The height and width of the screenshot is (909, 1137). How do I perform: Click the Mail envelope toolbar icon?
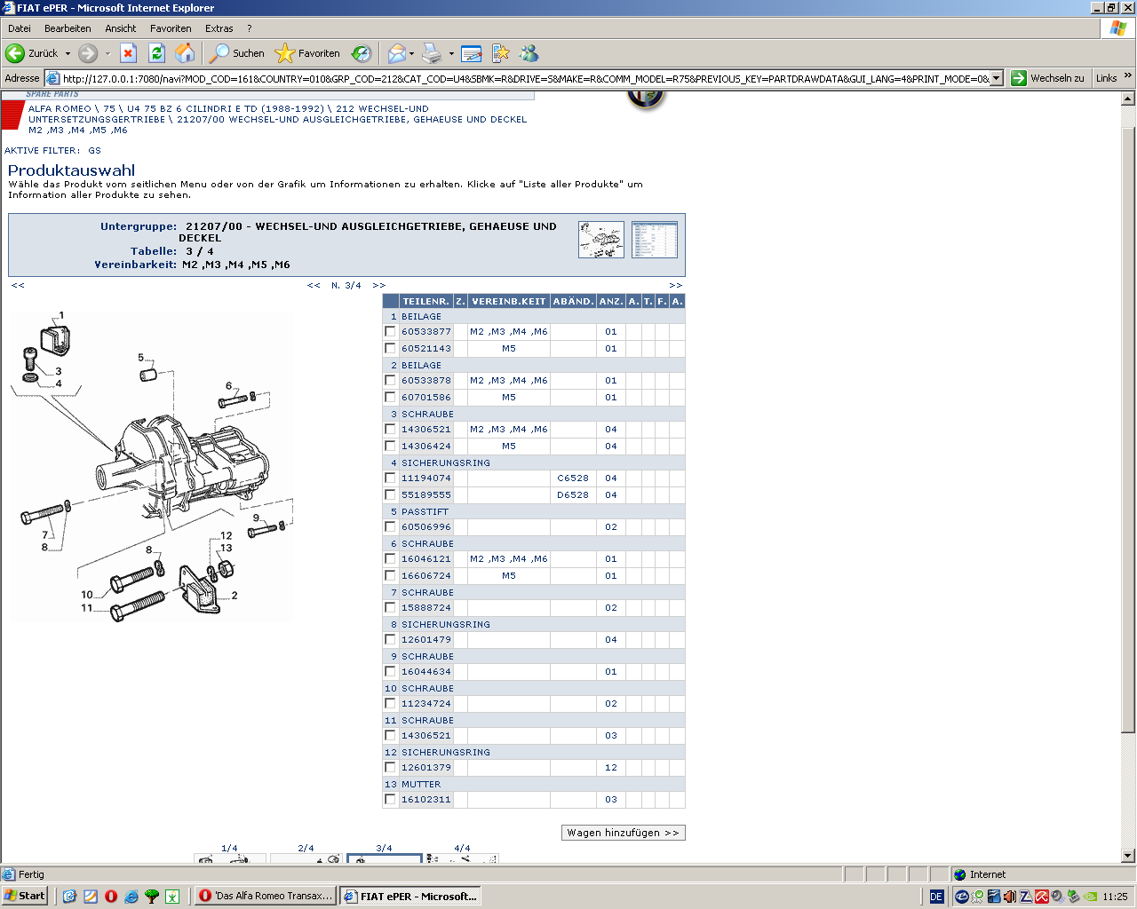(x=397, y=53)
